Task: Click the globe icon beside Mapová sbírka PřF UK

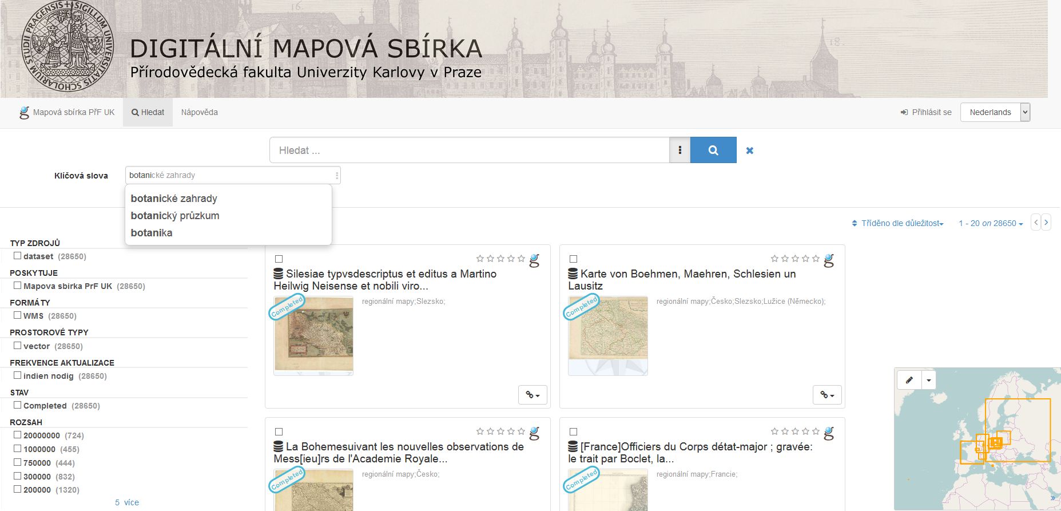Action: tap(24, 112)
